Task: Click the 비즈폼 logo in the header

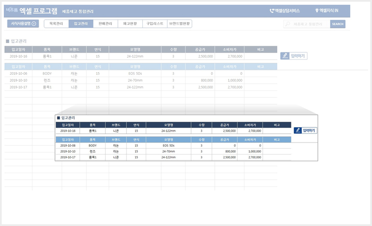Action: pos(12,10)
